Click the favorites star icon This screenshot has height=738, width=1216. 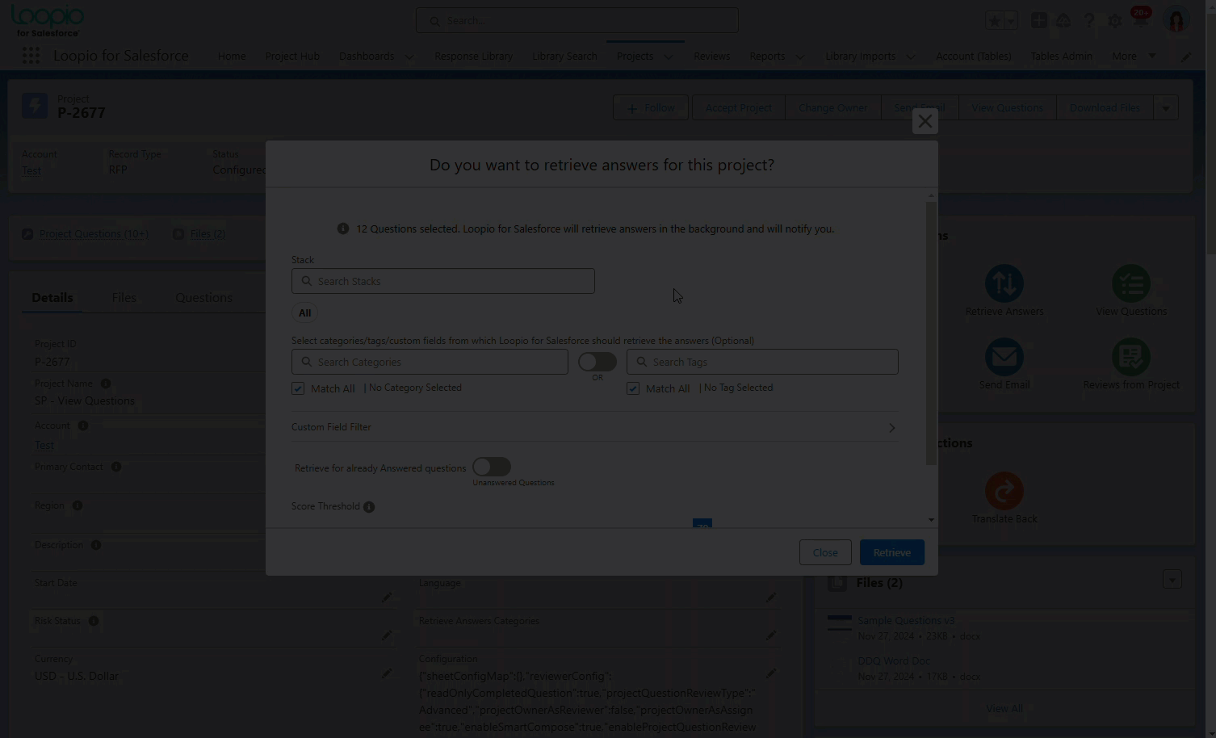995,21
